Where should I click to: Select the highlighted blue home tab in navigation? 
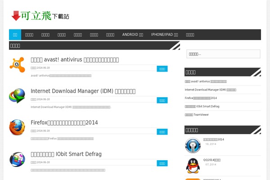click(x=15, y=35)
